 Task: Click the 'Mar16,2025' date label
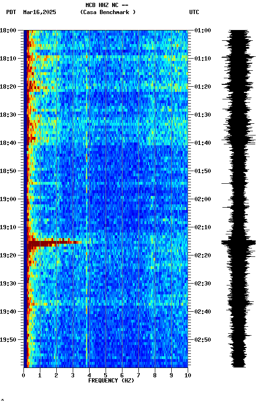(x=39, y=12)
